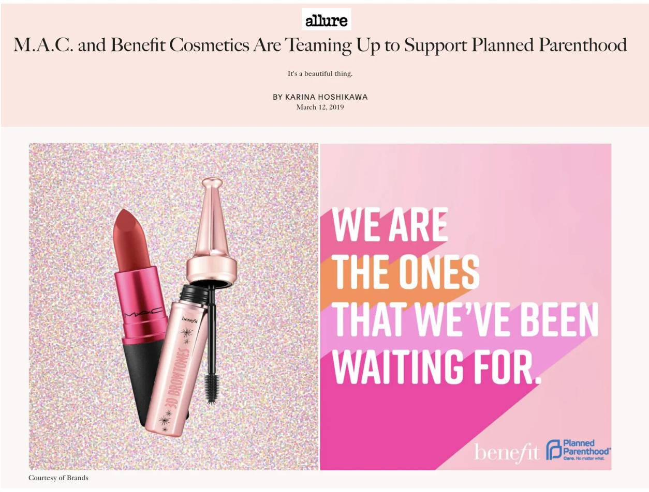Click the rose-gold mascara cap
The width and height of the screenshot is (649, 492).
211,234
